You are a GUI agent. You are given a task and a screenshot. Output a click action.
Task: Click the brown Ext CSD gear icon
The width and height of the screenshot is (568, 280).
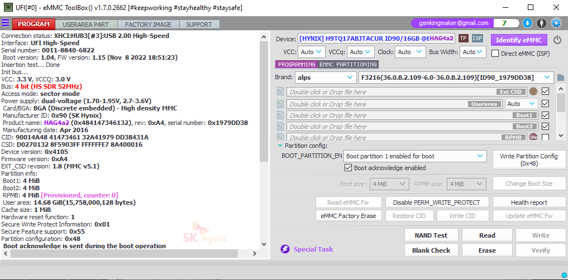point(533,91)
